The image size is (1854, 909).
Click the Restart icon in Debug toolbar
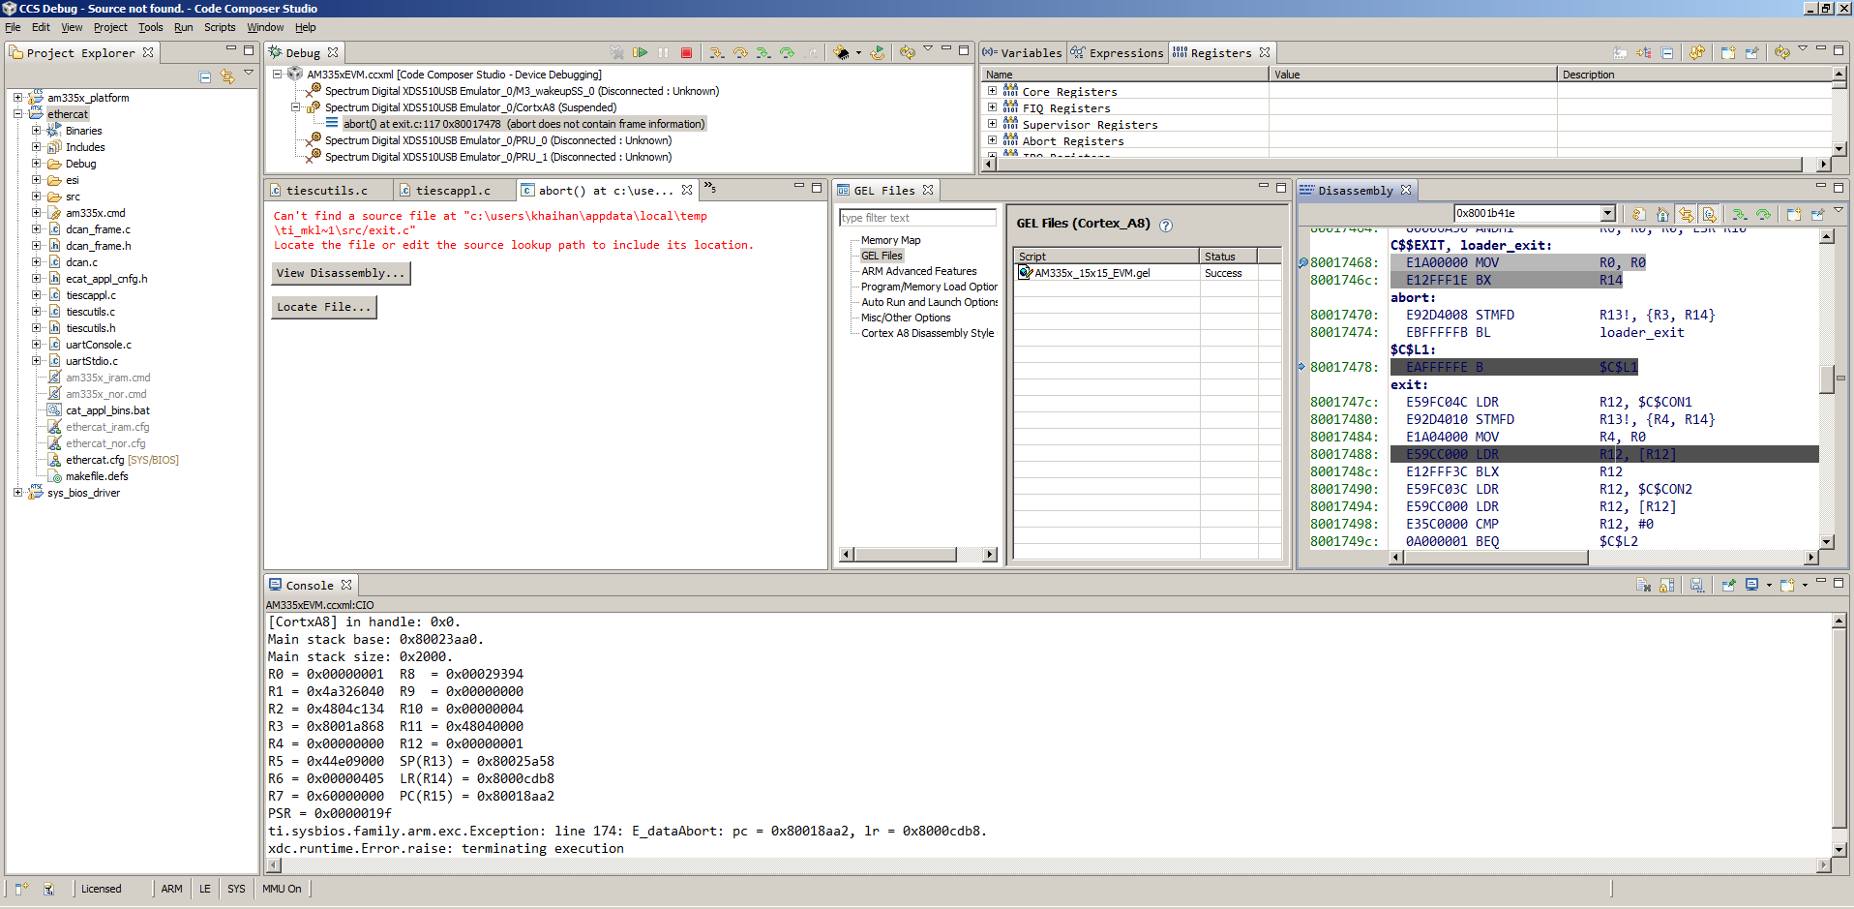pyautogui.click(x=877, y=52)
